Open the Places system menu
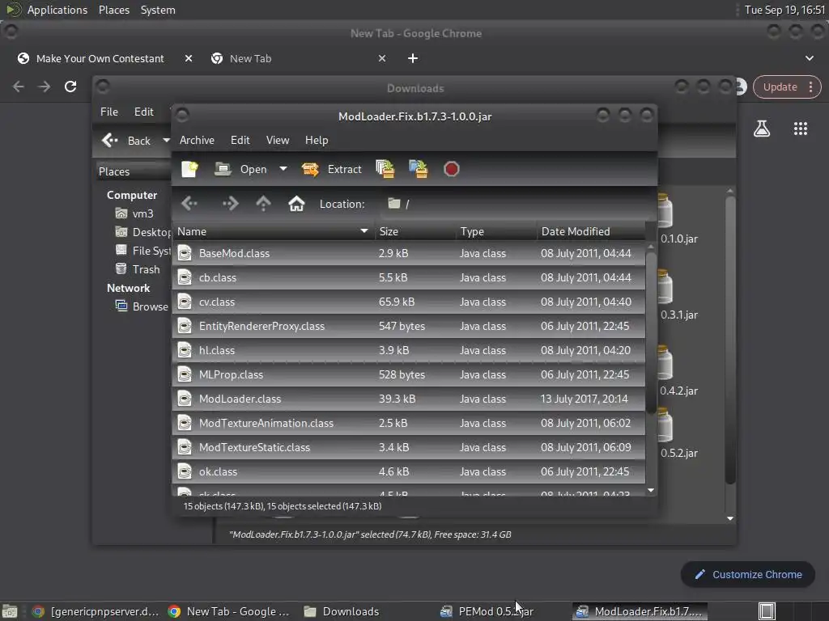This screenshot has height=621, width=829. pyautogui.click(x=113, y=10)
